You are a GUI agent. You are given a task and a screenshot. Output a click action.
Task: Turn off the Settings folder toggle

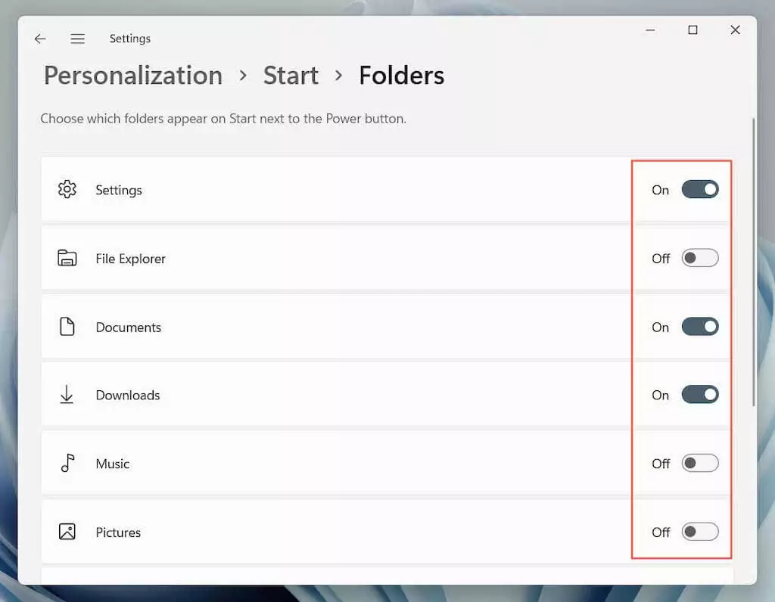click(x=699, y=190)
